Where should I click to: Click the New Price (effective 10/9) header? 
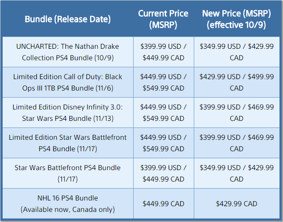tap(236, 19)
